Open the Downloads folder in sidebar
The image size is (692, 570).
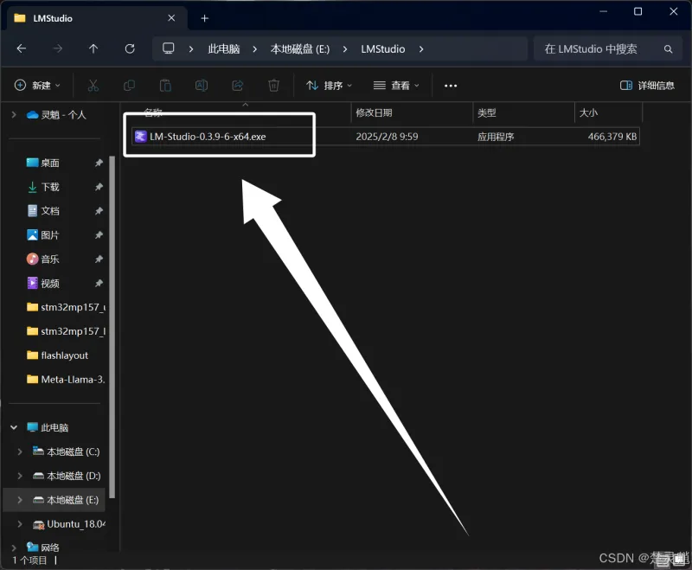pyautogui.click(x=50, y=187)
